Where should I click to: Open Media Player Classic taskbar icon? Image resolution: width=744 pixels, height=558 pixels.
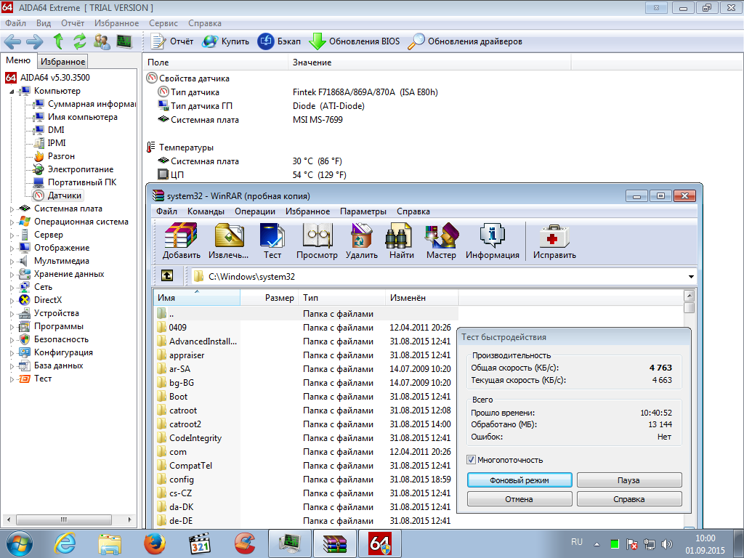200,543
